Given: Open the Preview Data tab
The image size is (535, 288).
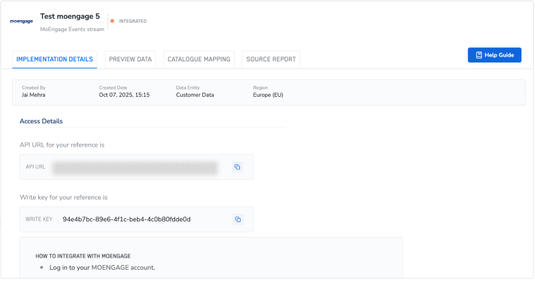Looking at the screenshot, I should click(130, 59).
